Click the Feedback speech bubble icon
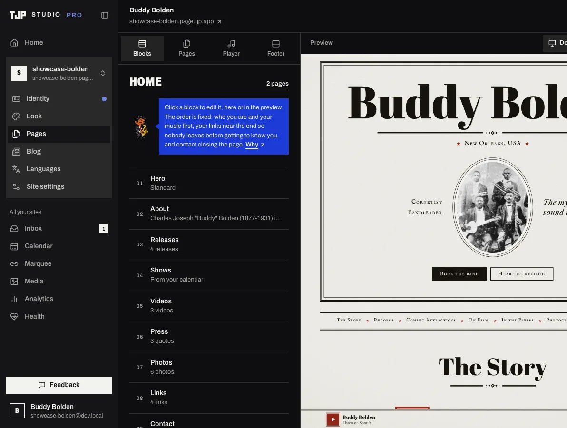Screen dimensions: 567x428 tap(42, 385)
